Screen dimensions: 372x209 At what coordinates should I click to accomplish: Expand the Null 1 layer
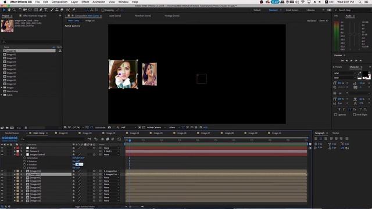click(x=15, y=148)
